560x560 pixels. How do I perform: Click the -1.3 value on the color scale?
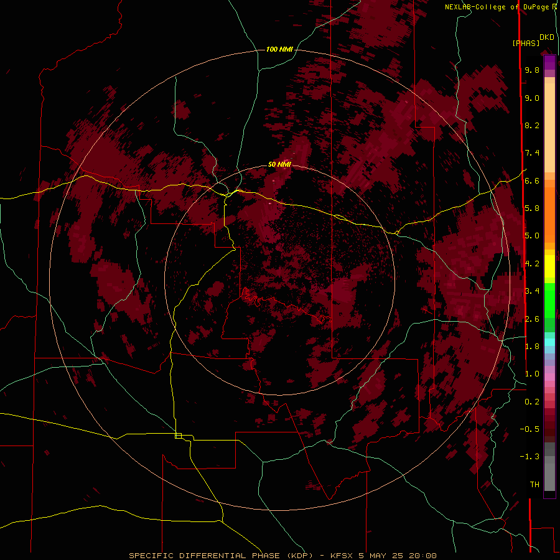(530, 457)
